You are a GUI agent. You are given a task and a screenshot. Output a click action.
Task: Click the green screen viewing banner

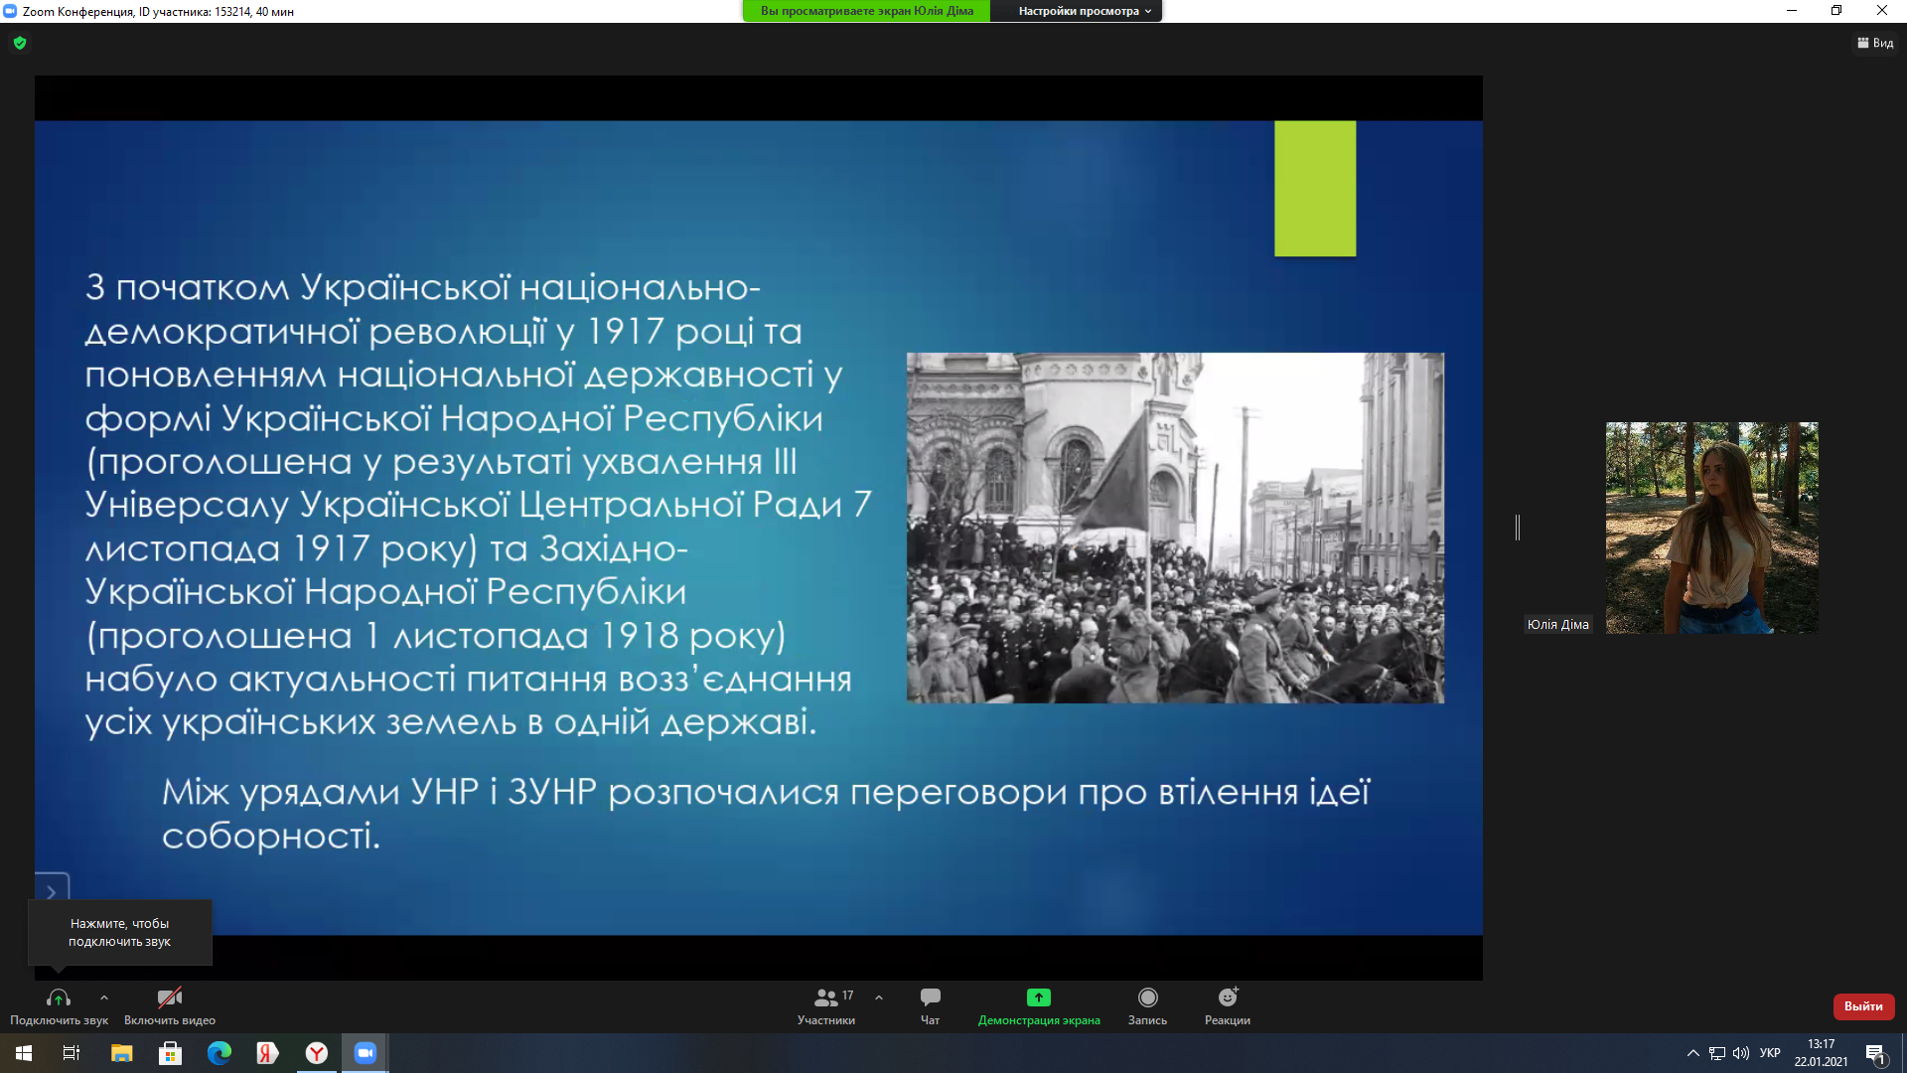pyautogui.click(x=866, y=11)
